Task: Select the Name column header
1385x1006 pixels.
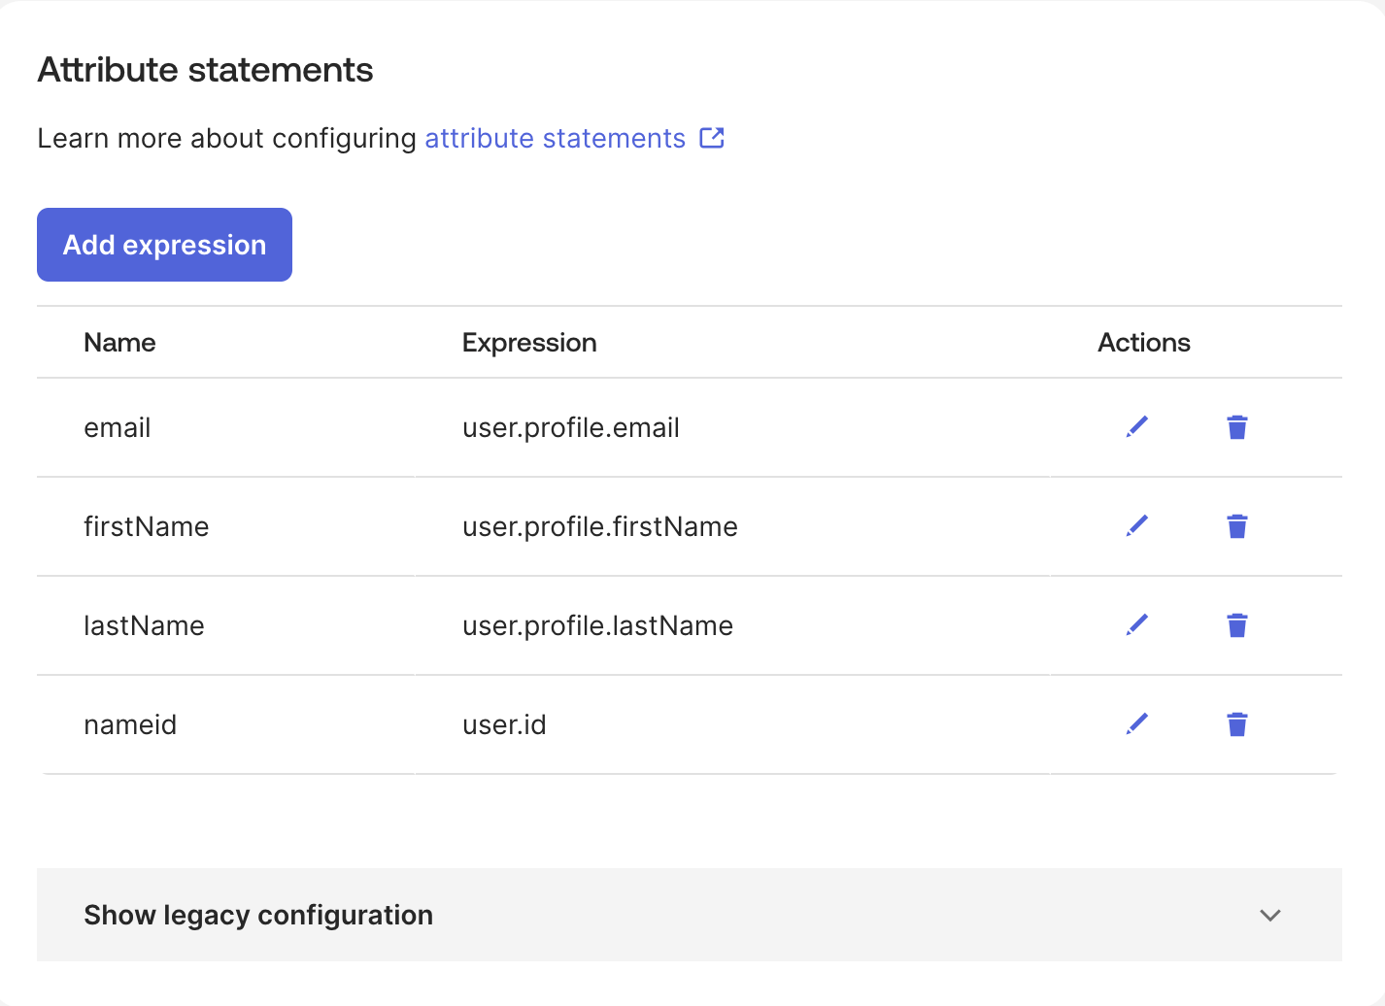Action: pyautogui.click(x=119, y=342)
